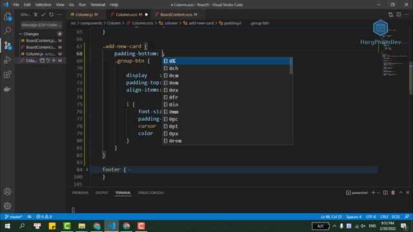413x232 pixels.
Task: Click Spaces: 4 indentation setting
Action: [x=354, y=217]
